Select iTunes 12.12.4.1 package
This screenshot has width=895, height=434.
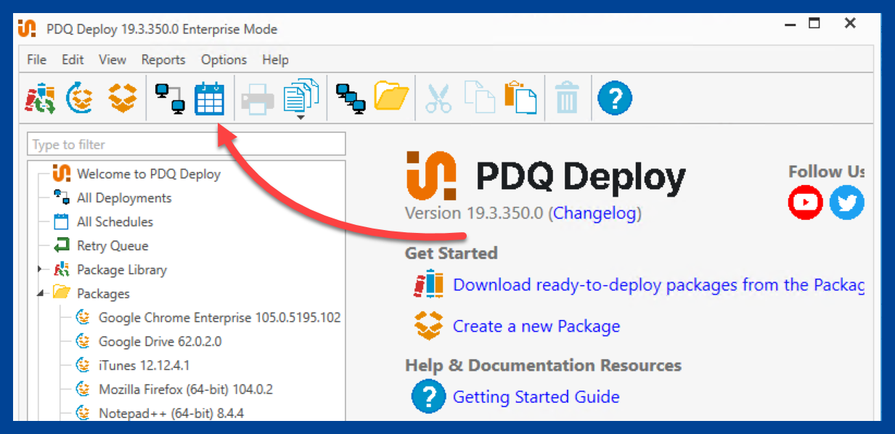point(144,365)
